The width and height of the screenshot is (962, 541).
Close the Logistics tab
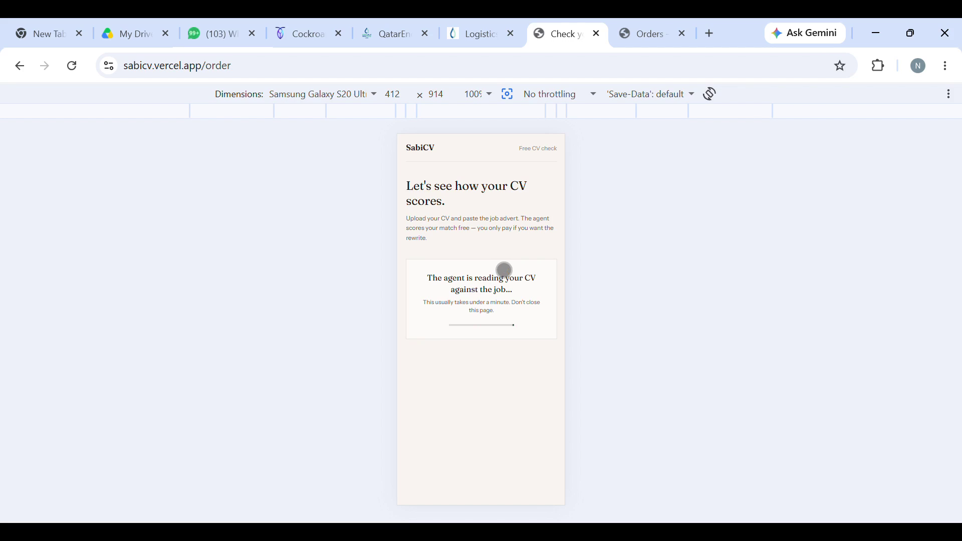[x=511, y=34]
